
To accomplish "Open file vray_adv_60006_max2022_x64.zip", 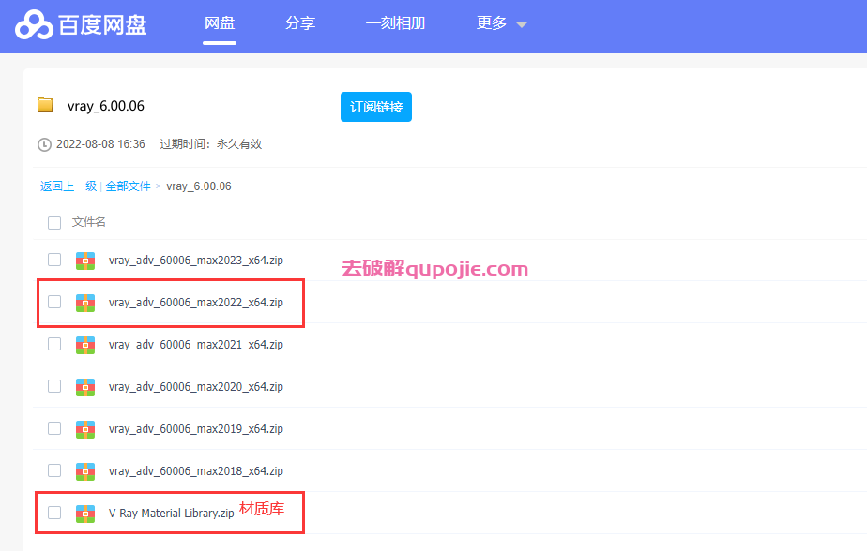I will pyautogui.click(x=196, y=303).
